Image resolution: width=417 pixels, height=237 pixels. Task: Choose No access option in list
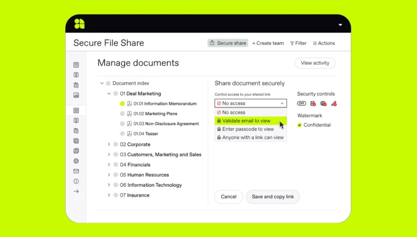pos(251,113)
